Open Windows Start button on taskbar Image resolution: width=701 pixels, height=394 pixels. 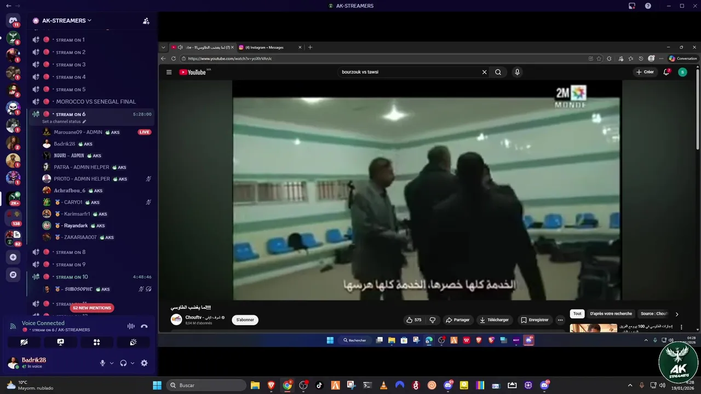click(x=157, y=385)
